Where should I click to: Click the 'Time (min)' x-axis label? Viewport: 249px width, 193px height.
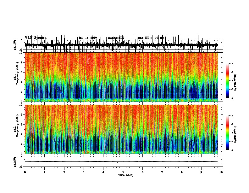pyautogui.click(x=126, y=175)
